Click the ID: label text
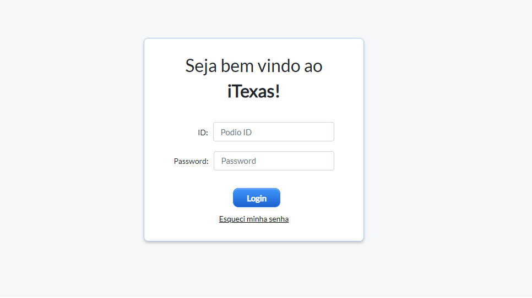 click(x=203, y=133)
